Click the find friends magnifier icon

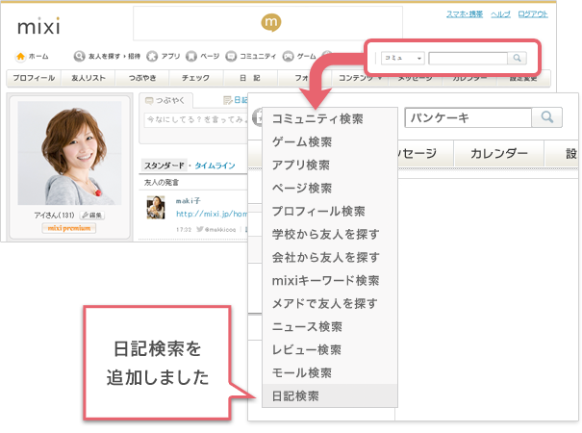point(79,56)
